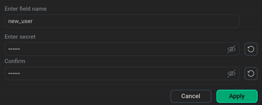Click inside the Confirm password box
Screen dimensions: 262x105
[x=122, y=73]
